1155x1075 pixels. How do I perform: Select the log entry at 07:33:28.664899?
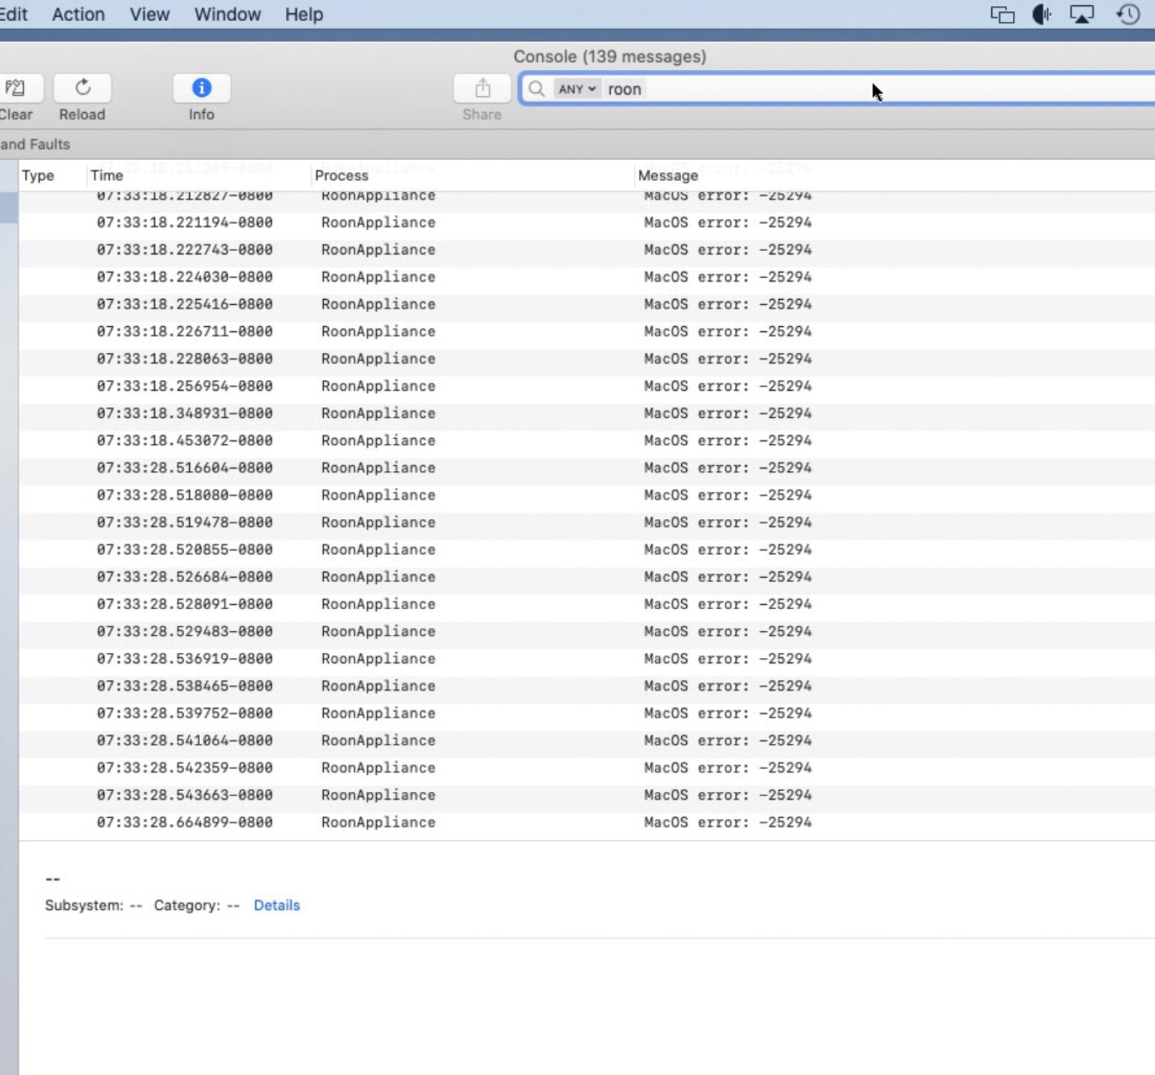pyautogui.click(x=451, y=823)
